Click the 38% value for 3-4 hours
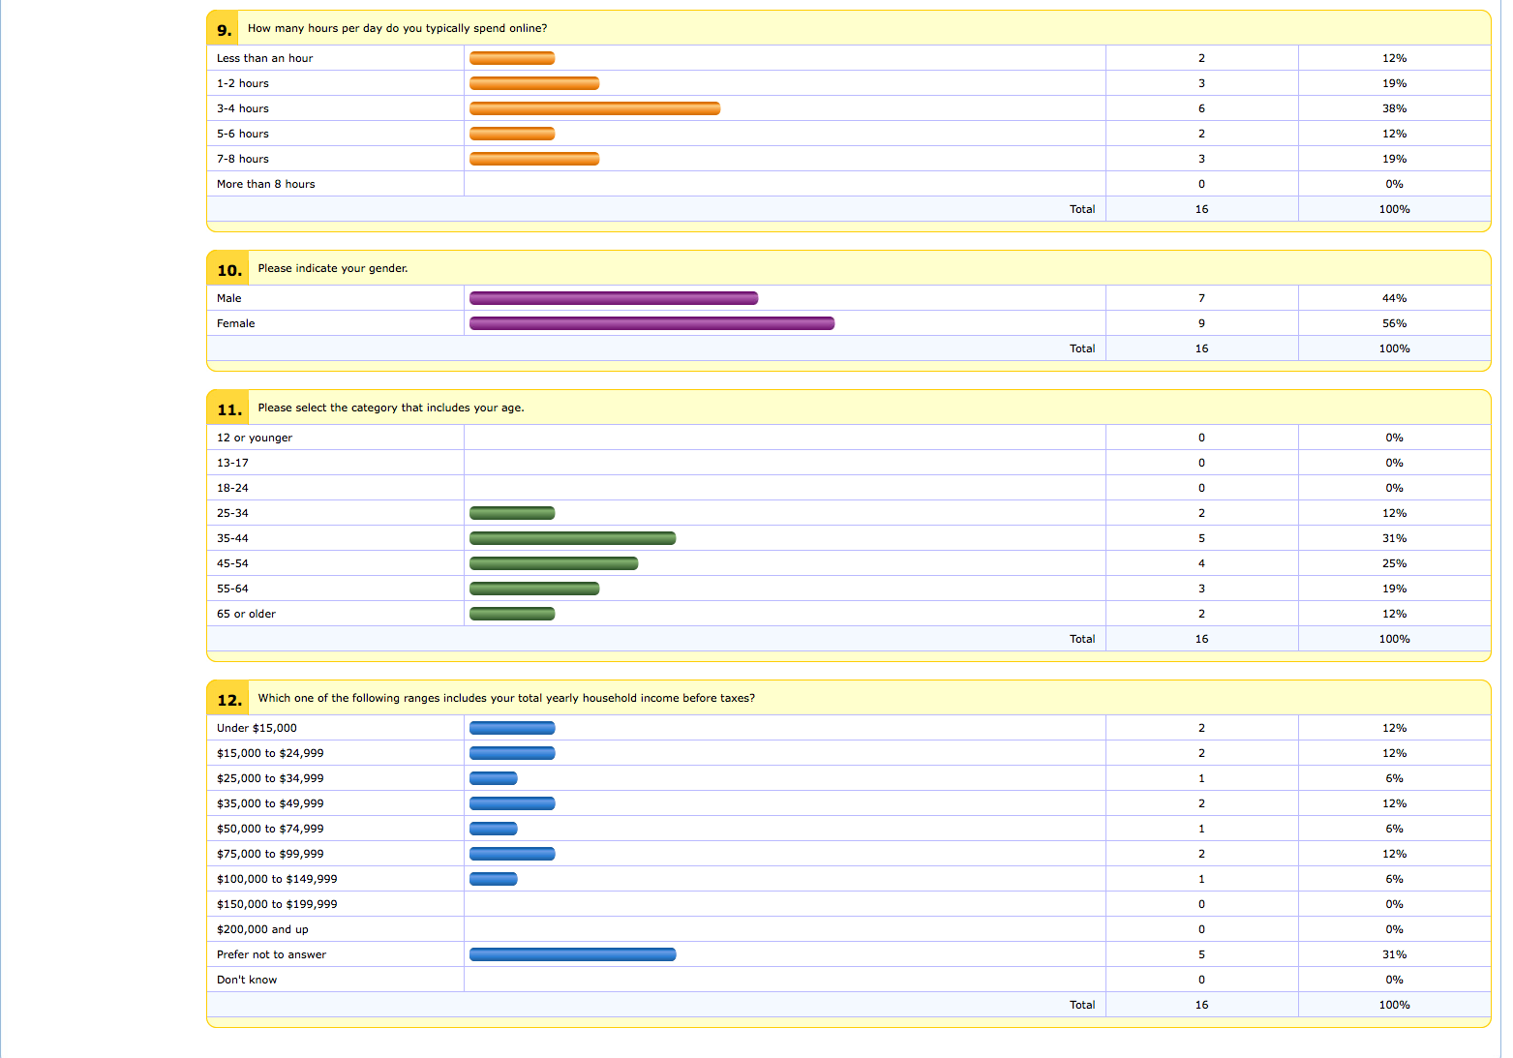The width and height of the screenshot is (1513, 1058). click(1394, 108)
